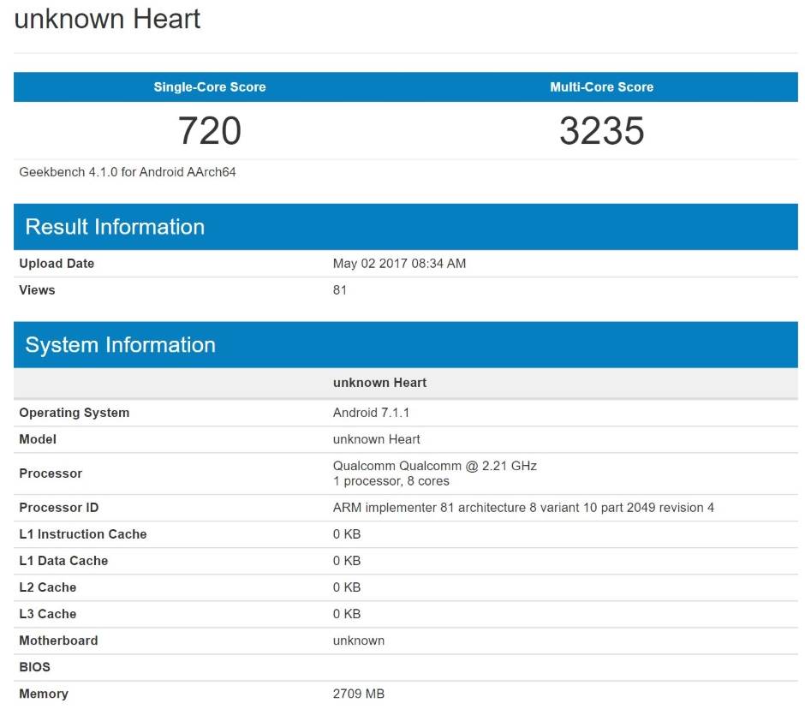Click the System Information section header
Image resolution: width=805 pixels, height=715 pixels.
121,344
